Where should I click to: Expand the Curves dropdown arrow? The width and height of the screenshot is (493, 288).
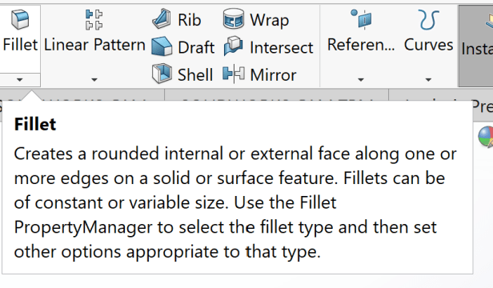point(428,80)
